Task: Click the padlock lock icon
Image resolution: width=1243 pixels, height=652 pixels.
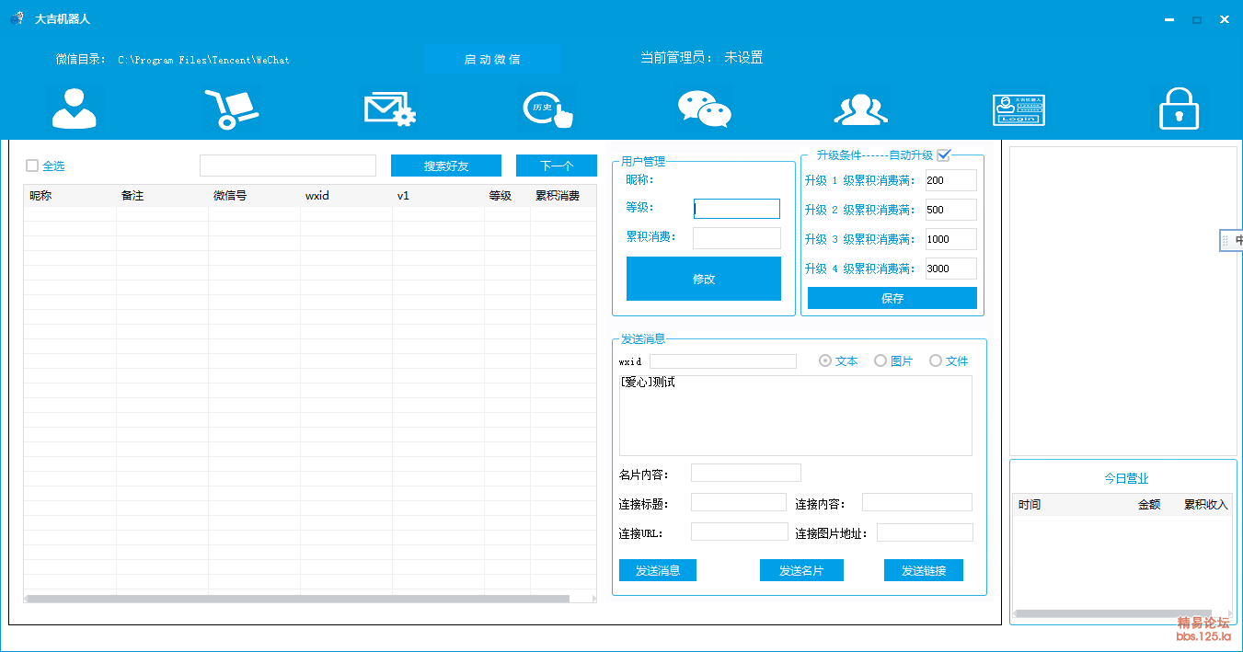Action: 1179,109
